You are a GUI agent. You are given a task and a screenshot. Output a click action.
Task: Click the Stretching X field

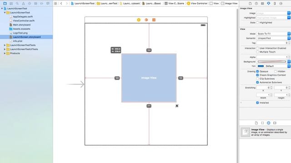[263, 87]
